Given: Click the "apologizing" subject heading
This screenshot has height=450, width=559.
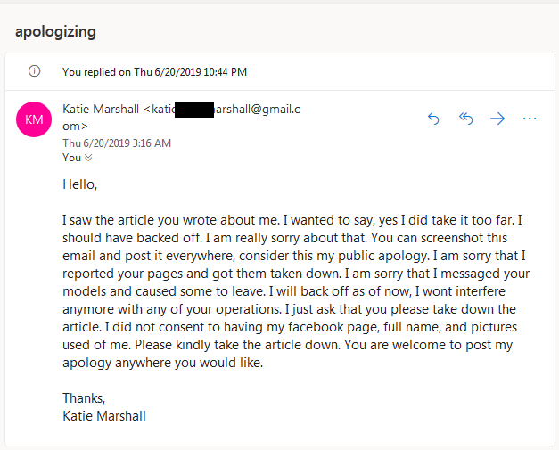Looking at the screenshot, I should click(55, 32).
